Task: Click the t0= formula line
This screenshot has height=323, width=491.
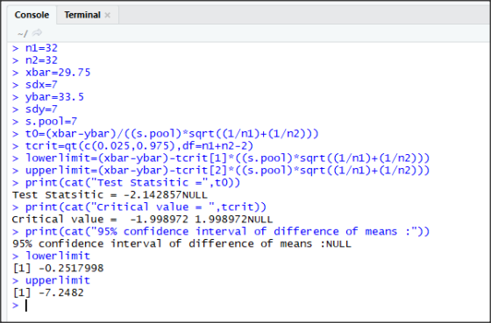Action: click(172, 134)
